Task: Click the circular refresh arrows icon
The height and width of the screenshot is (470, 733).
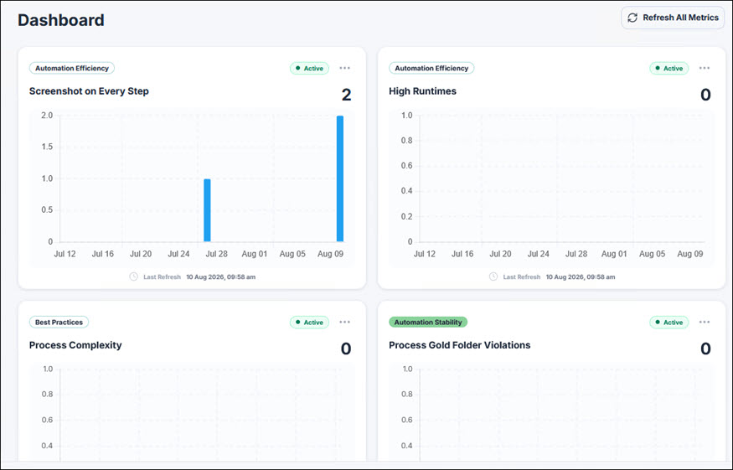Action: tap(632, 18)
